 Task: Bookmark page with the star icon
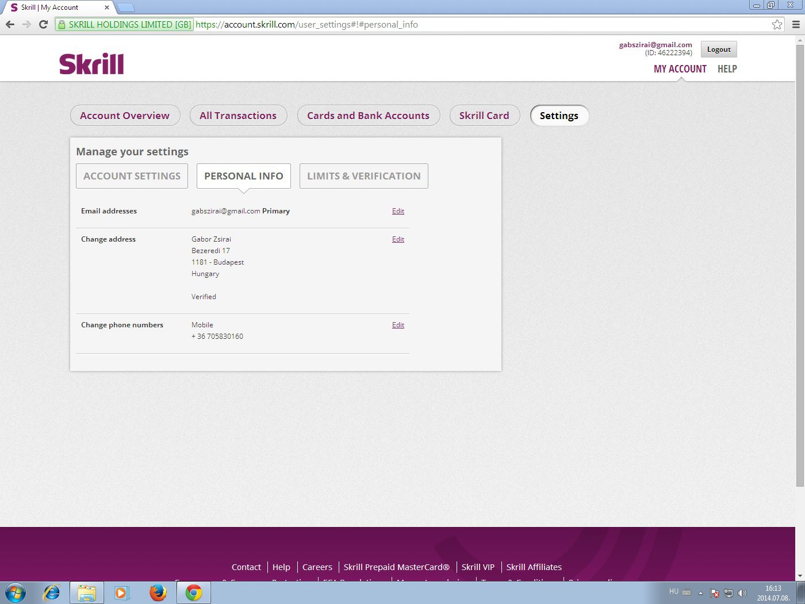pyautogui.click(x=777, y=24)
